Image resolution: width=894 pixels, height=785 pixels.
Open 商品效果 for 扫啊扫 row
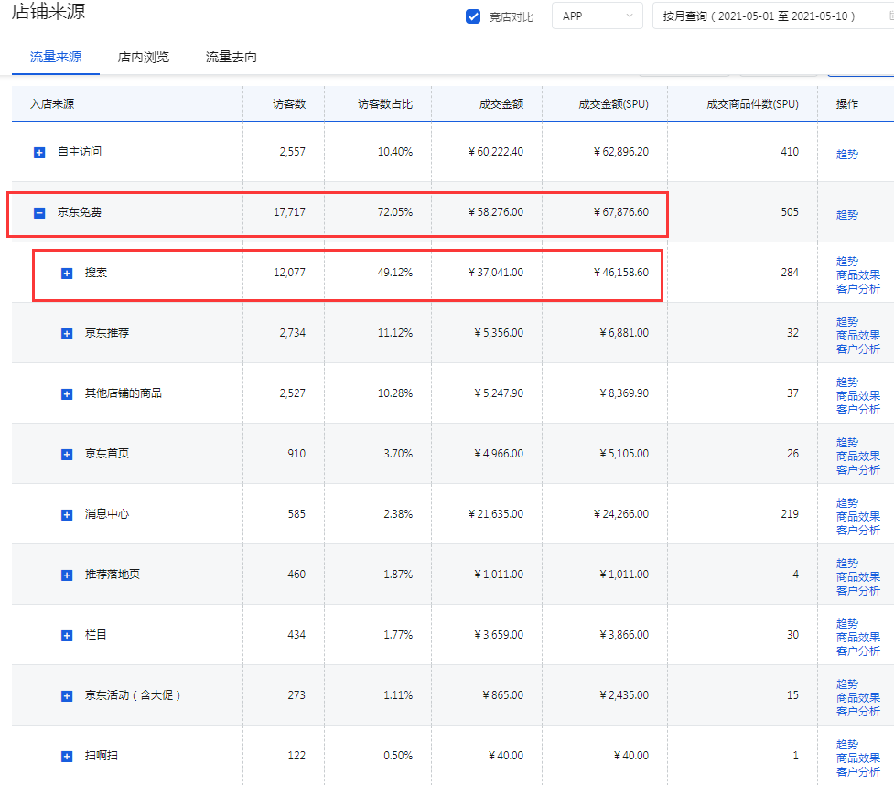click(x=858, y=758)
